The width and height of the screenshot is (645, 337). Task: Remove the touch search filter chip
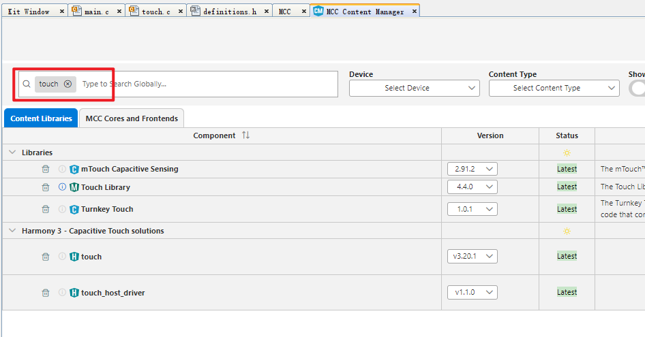[x=68, y=84]
